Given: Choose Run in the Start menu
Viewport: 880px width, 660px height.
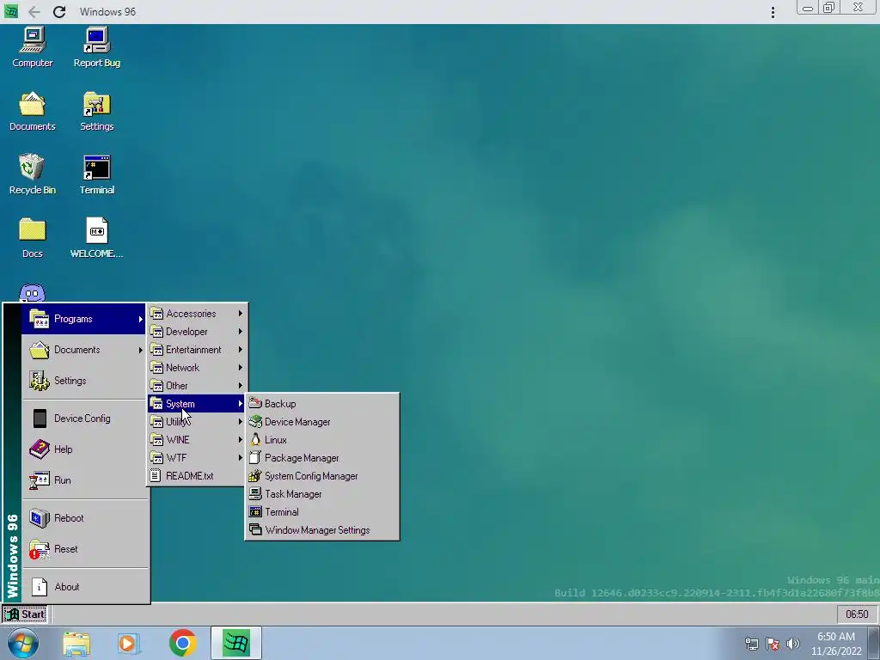Looking at the screenshot, I should click(85, 480).
